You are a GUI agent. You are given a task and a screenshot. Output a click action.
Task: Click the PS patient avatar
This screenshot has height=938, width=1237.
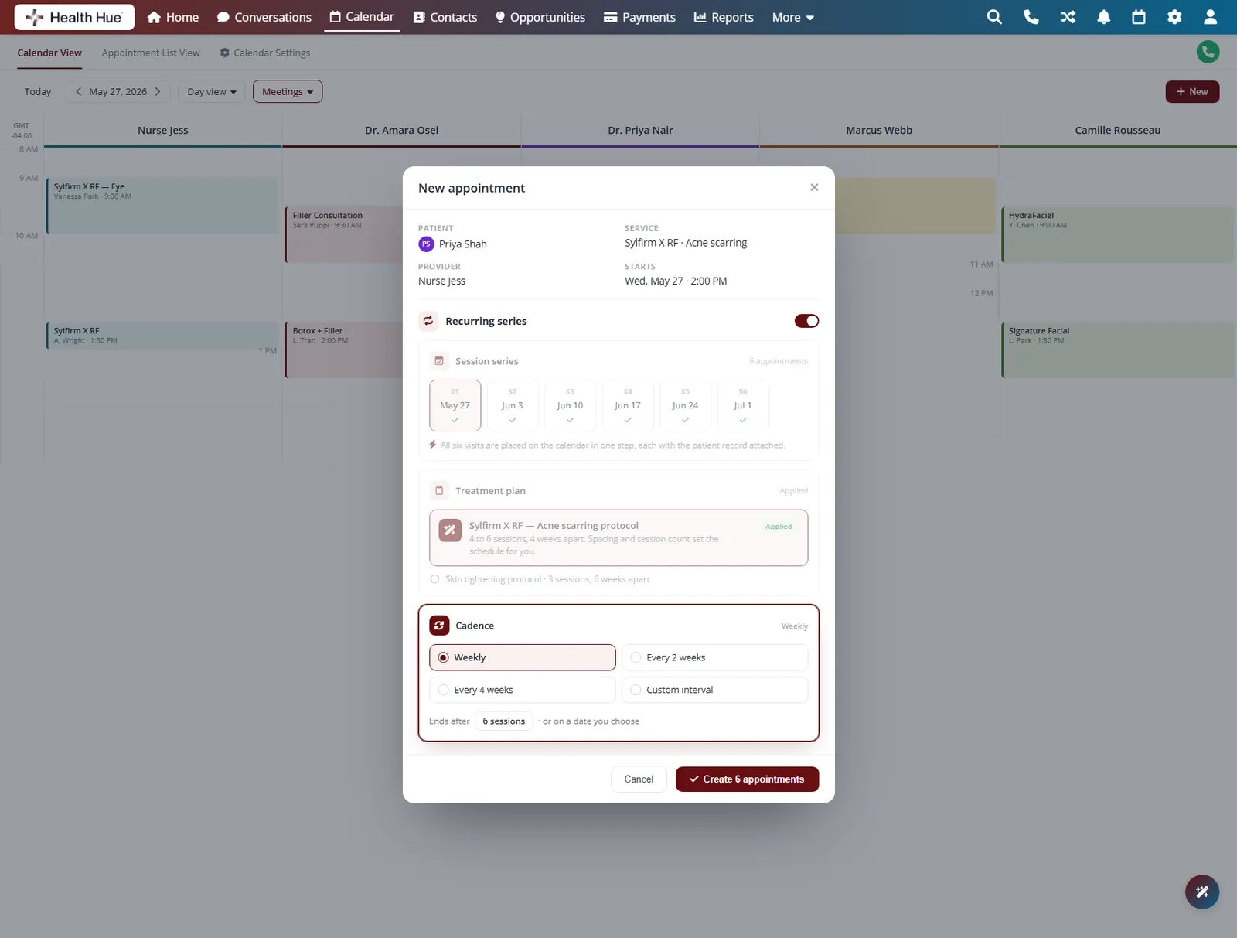click(x=426, y=244)
